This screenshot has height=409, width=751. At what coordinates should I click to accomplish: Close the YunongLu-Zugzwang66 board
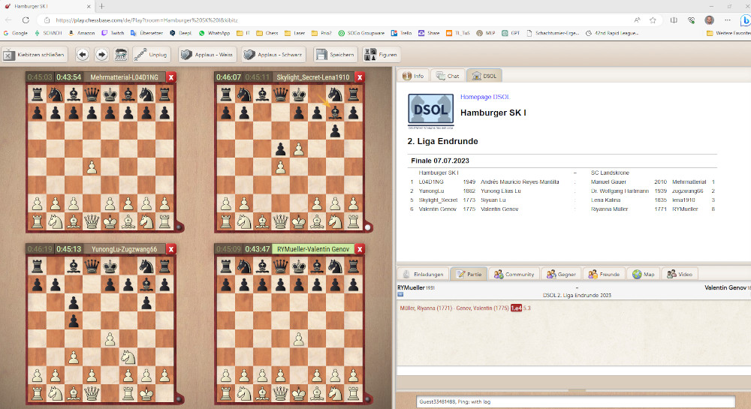click(171, 249)
